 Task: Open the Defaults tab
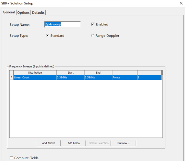[38, 12]
